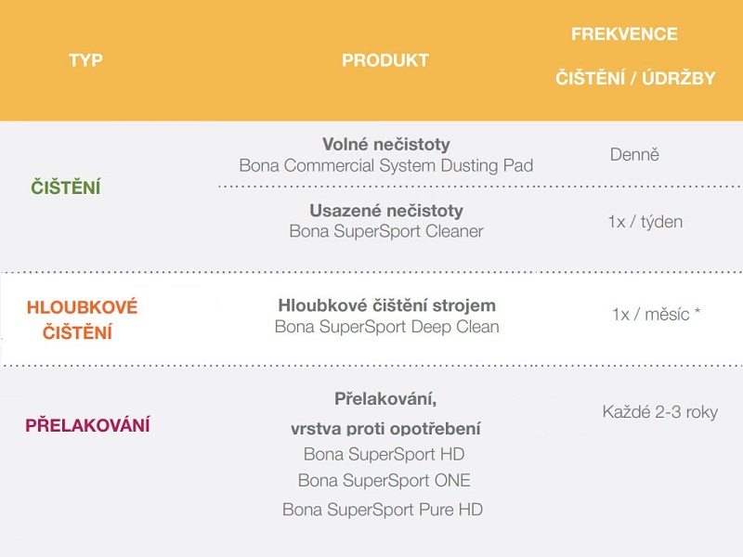Select Bona SuperSport HD product
743x557 pixels.
tap(384, 454)
